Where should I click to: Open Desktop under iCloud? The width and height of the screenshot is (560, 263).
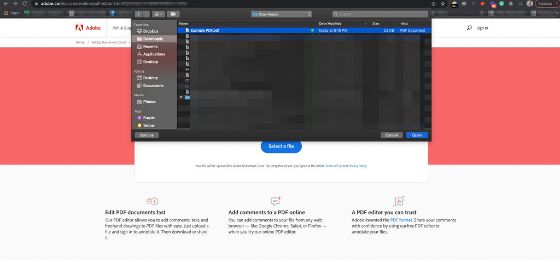pos(150,78)
